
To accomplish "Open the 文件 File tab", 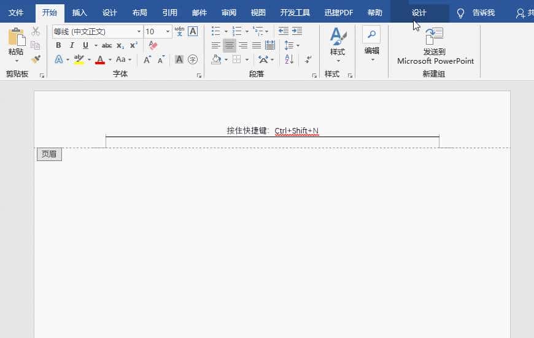I will coord(16,13).
